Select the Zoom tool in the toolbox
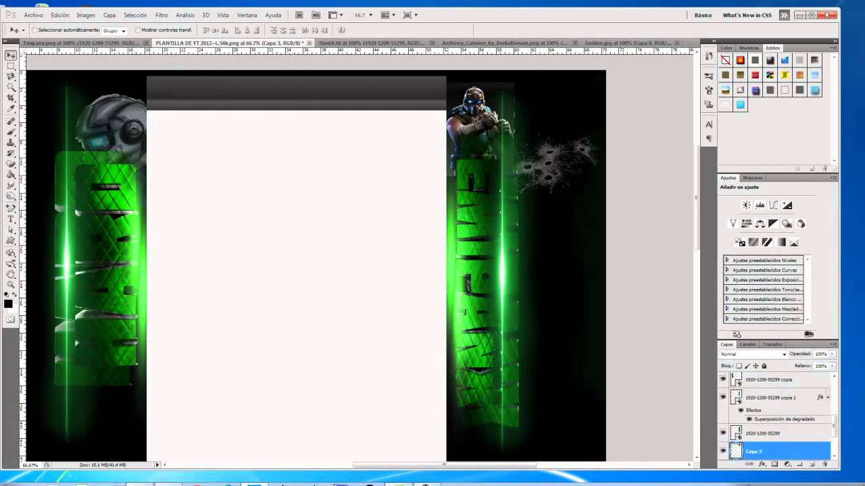Viewport: 865px width, 486px height. click(11, 284)
